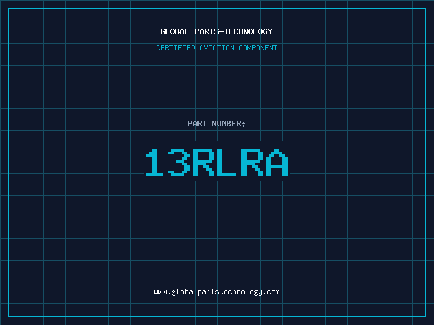Screen dimensions: 434x325
Task: Click the .com ending of the URL
Action: pyautogui.click(x=272, y=291)
